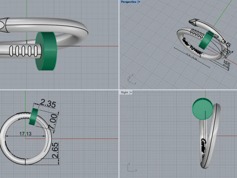The width and height of the screenshot is (237, 178).
Task: Select the green disc in Right viewport
Action: click(203, 108)
